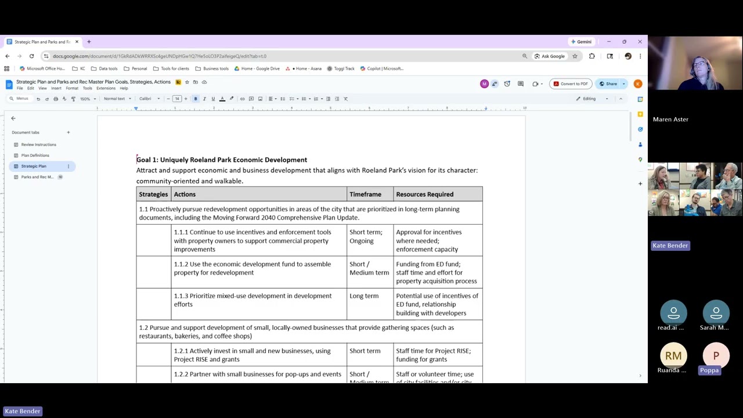
Task: Open the Insert menu
Action: [x=56, y=88]
